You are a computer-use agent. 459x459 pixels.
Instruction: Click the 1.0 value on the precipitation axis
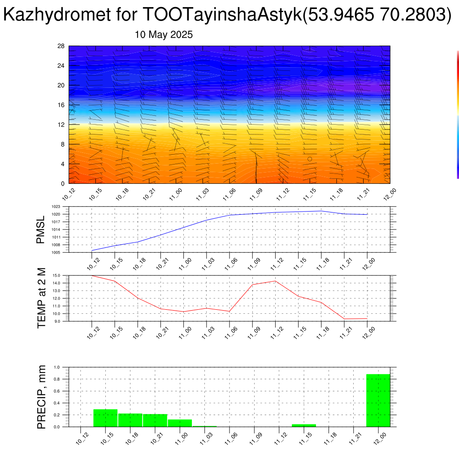click(57, 367)
